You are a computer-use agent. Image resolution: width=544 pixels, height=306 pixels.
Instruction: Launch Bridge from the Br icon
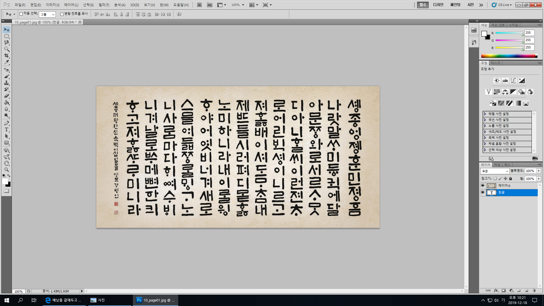pos(199,5)
